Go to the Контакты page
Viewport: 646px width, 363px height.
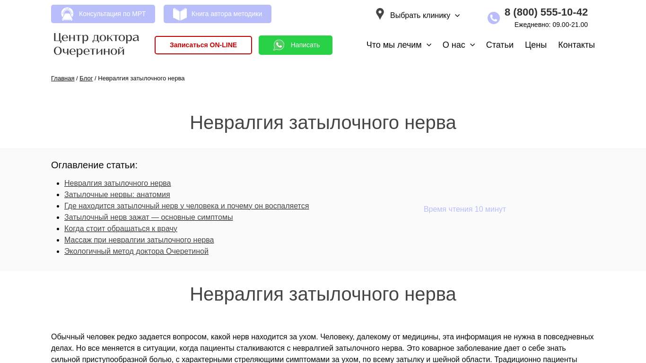point(576,45)
